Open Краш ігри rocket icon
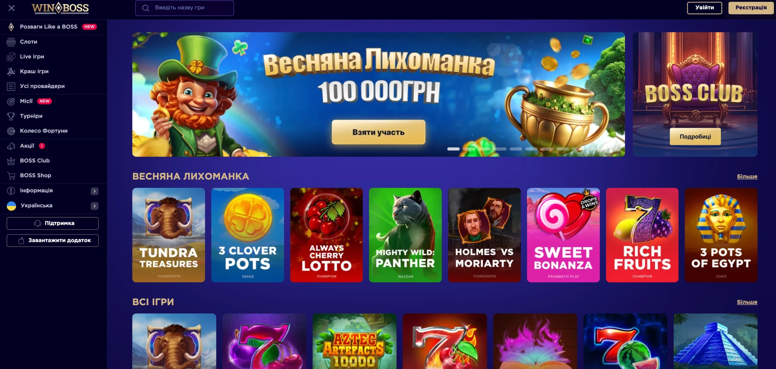 pos(11,71)
